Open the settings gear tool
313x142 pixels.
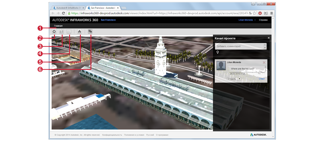pos(54,32)
